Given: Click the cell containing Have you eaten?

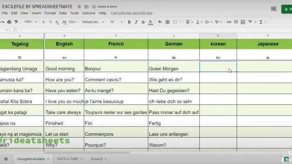Looking at the screenshot, I should pyautogui.click(x=64, y=88).
